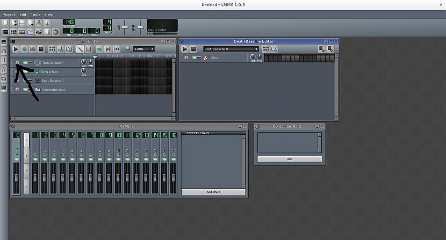Click tempo display showing 140
Screen dimensions: 446x240
click(69, 22)
